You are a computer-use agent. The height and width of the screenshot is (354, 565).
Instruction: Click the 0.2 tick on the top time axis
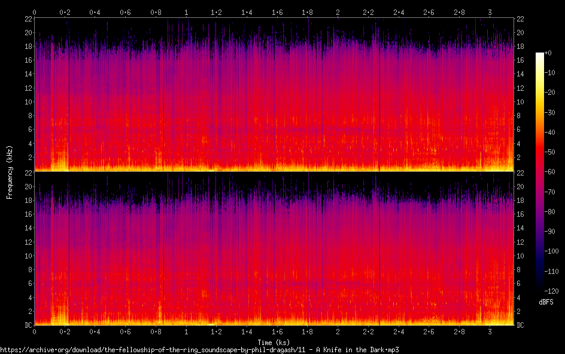coord(64,12)
